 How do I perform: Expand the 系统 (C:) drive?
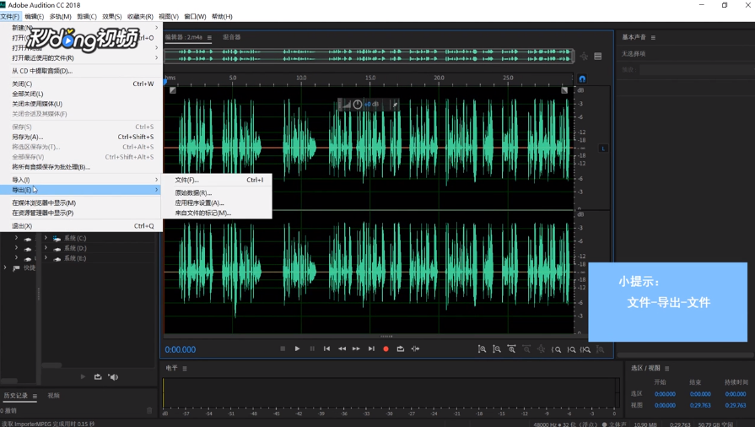click(x=46, y=238)
